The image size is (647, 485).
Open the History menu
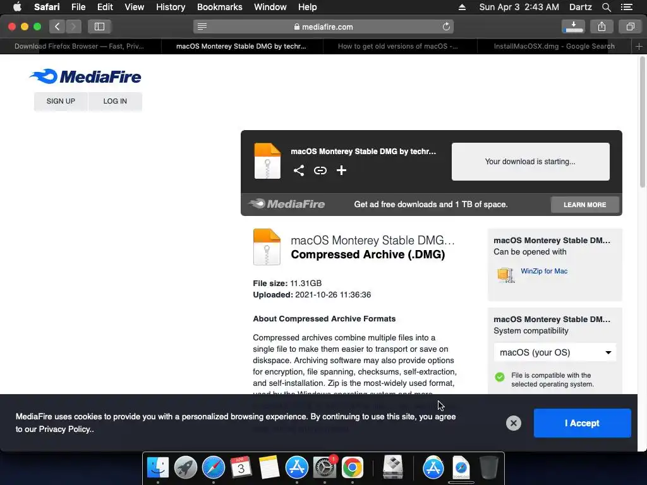coord(171,7)
